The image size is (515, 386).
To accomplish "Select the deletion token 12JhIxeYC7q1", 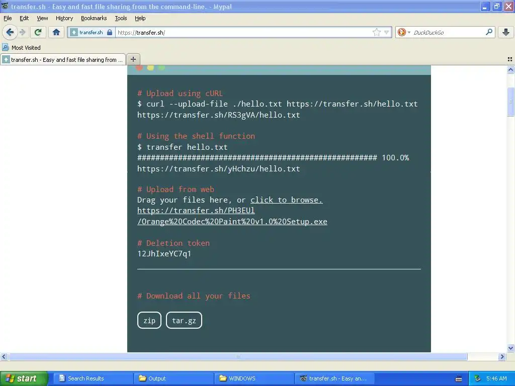I will tap(164, 254).
